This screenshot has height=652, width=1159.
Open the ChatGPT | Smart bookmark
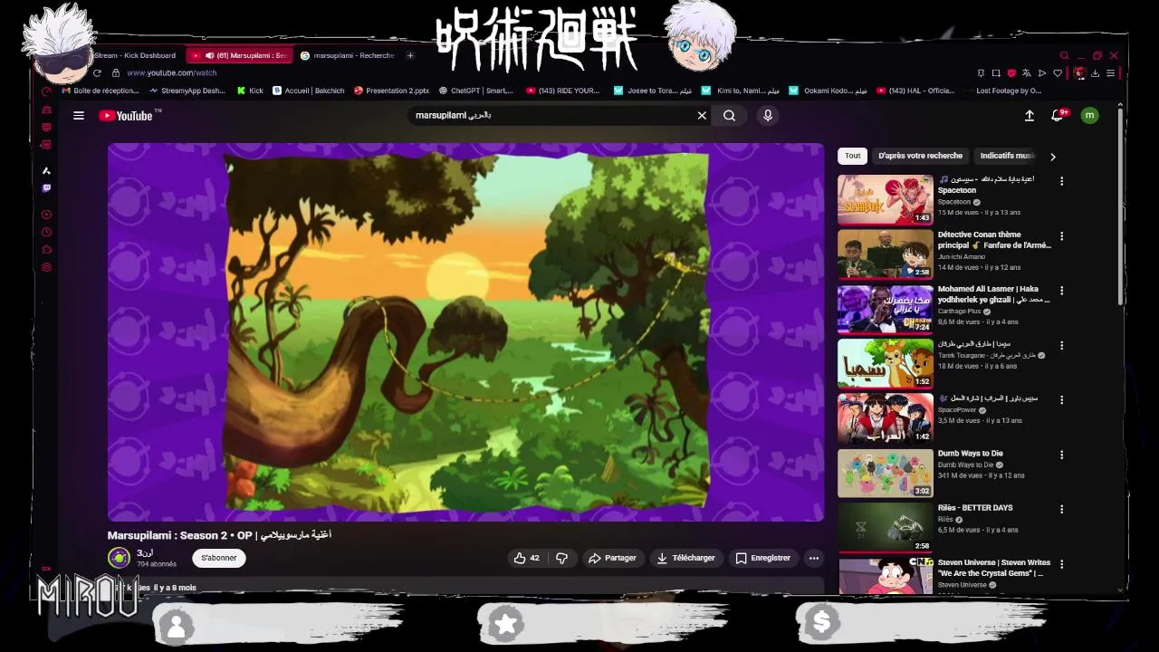[475, 91]
